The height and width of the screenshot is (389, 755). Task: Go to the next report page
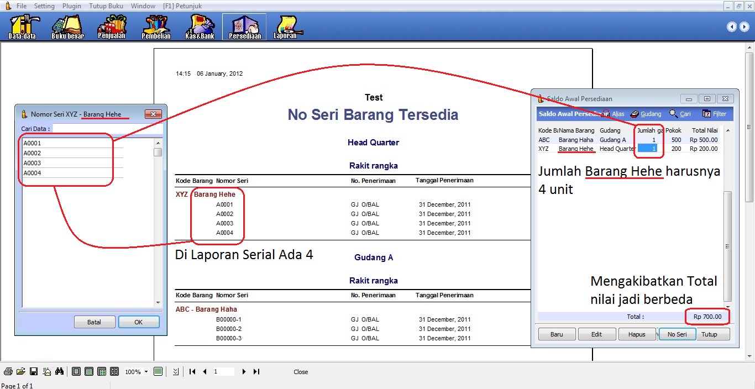[244, 372]
